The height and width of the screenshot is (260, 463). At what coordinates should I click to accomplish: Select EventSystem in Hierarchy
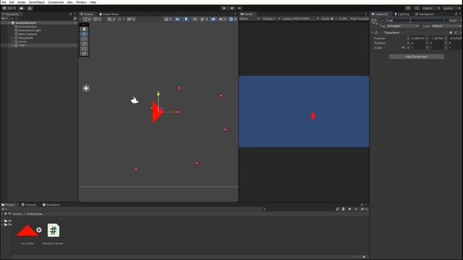[x=27, y=27]
